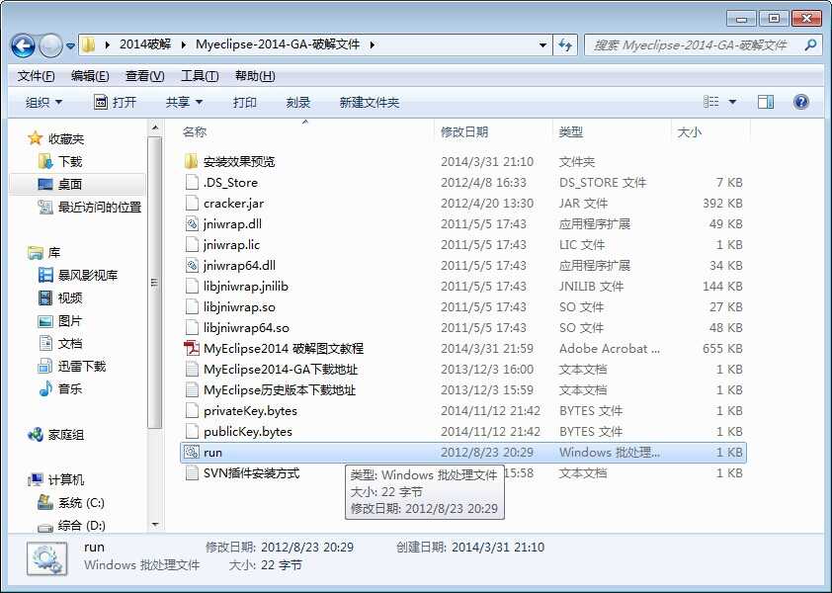Click the 刻录 toolbar button
The image size is (832, 593).
298,102
